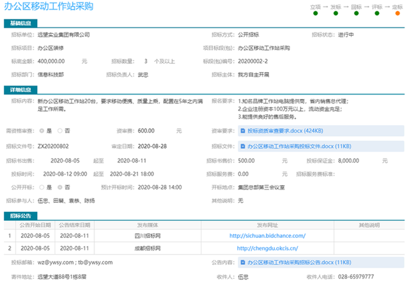Open the sichuan.bidchance.com link
The width and height of the screenshot is (409, 282).
pyautogui.click(x=268, y=235)
